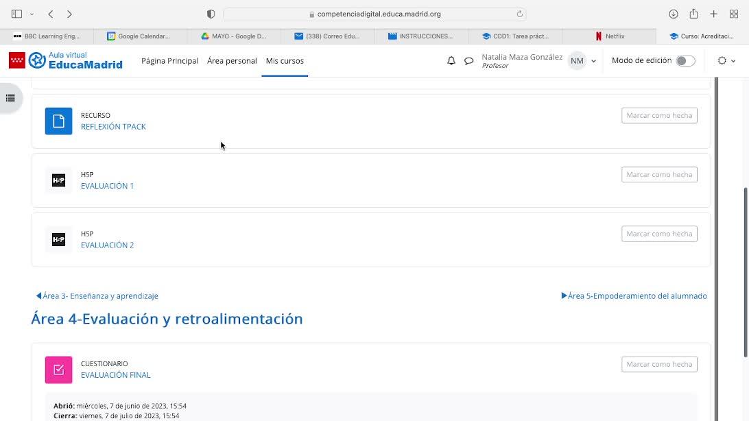Toggle Safari sidebar panel icon
Viewport: 749px width, 421px height.
[16, 14]
